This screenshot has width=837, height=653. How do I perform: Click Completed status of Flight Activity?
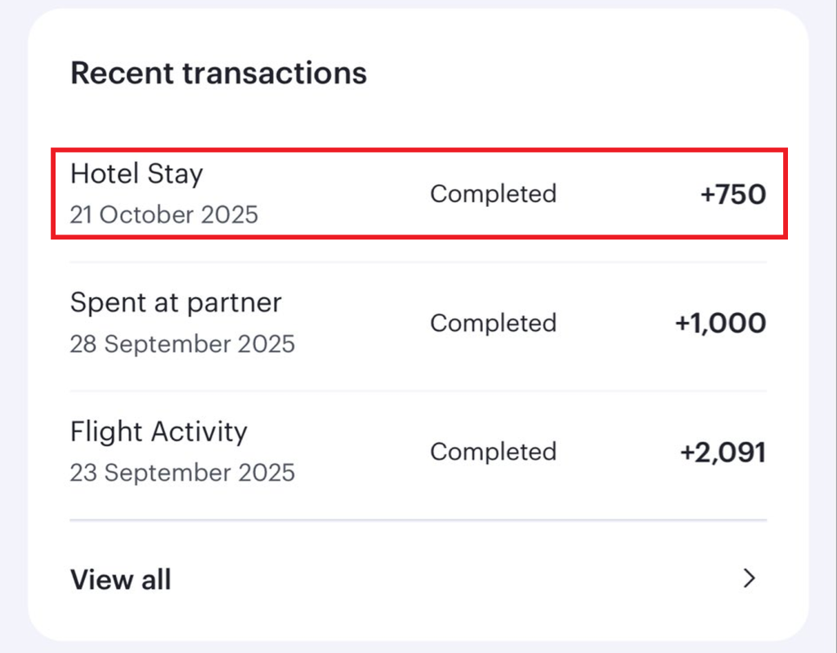pyautogui.click(x=493, y=452)
